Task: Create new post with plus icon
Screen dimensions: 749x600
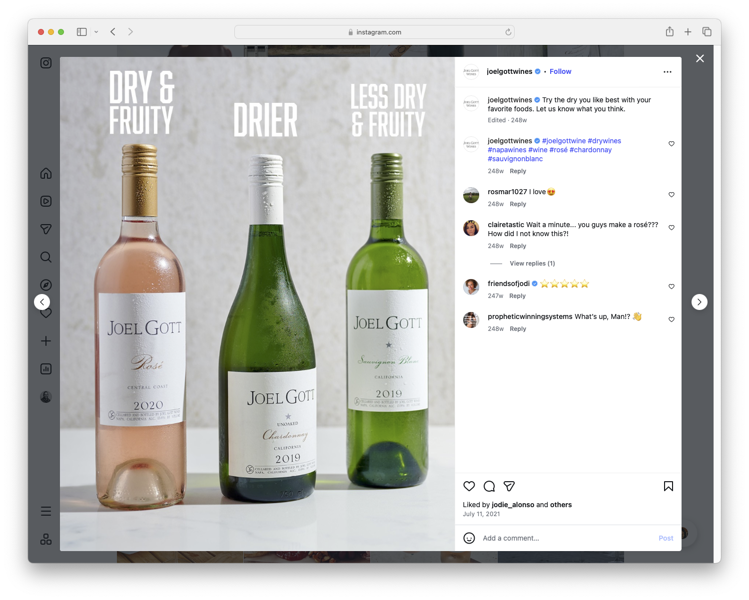Action: (46, 341)
